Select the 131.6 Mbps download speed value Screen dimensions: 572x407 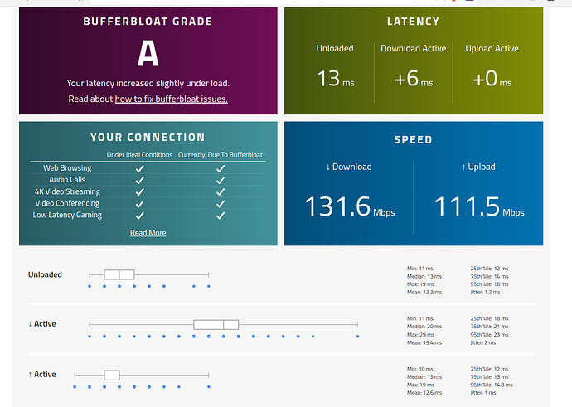348,206
